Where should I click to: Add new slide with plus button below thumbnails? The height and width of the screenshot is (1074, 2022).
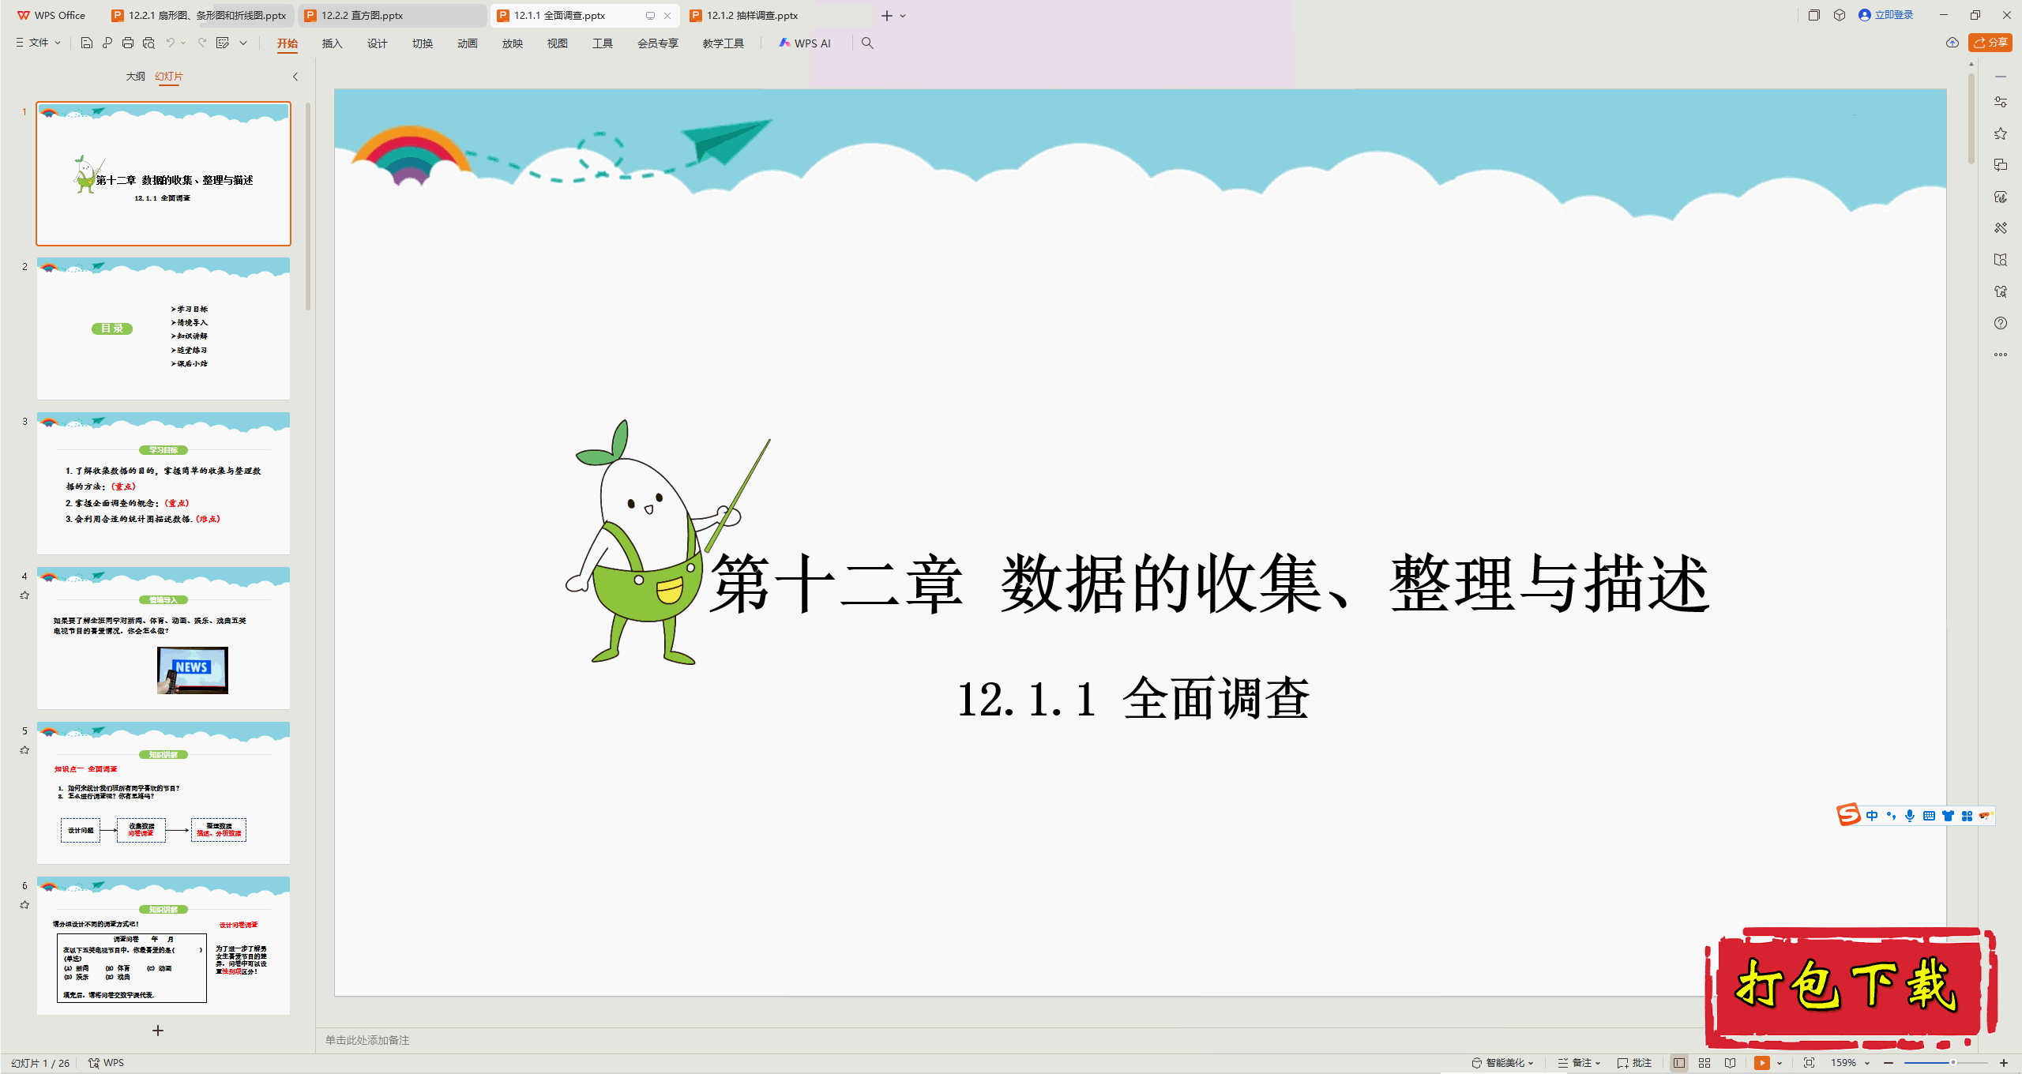[x=158, y=1031]
